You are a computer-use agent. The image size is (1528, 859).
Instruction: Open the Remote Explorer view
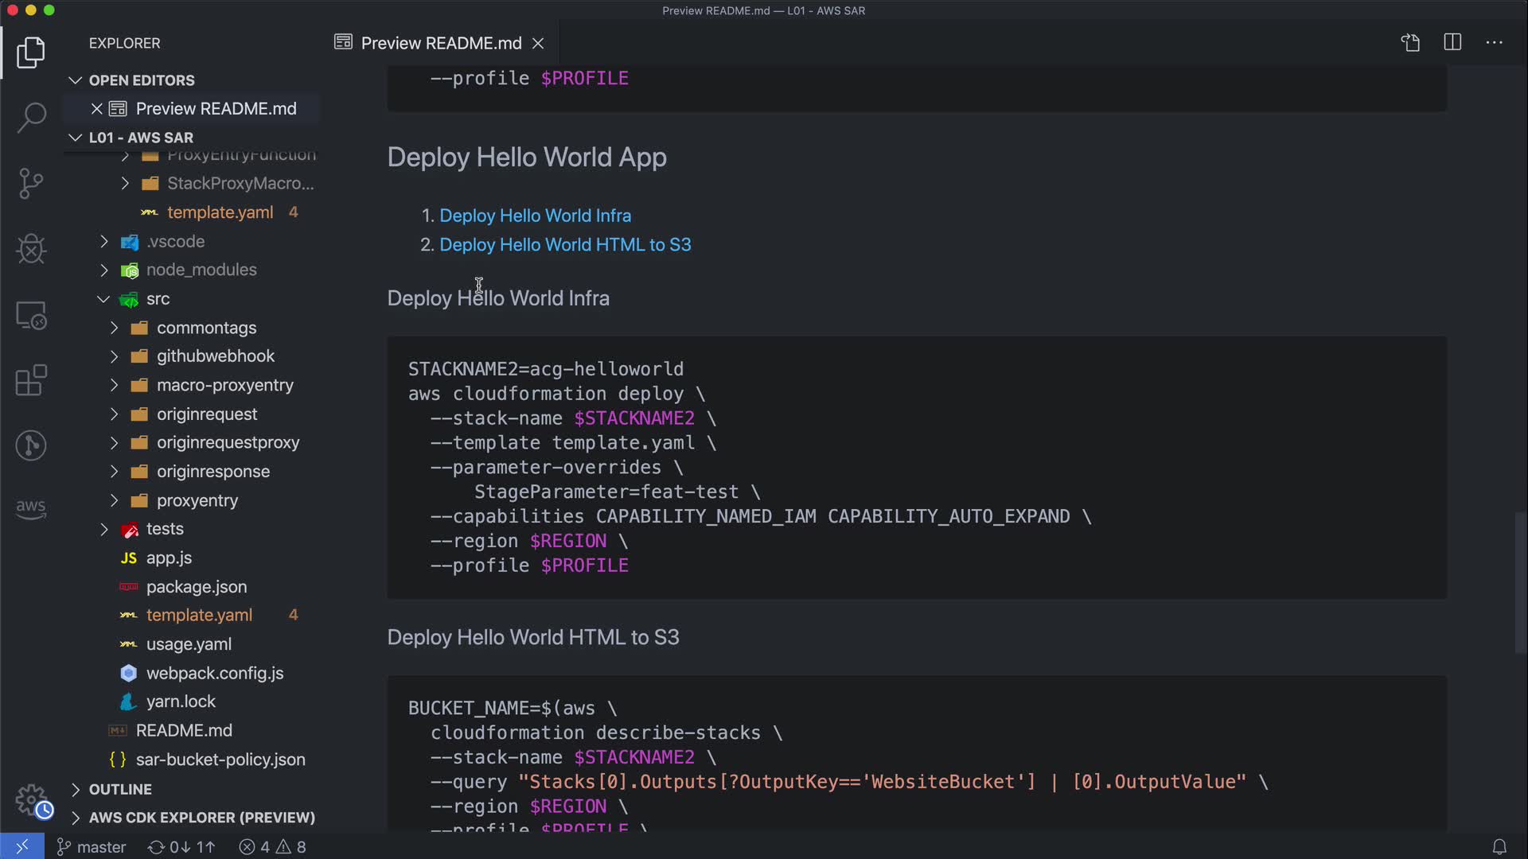coord(31,316)
